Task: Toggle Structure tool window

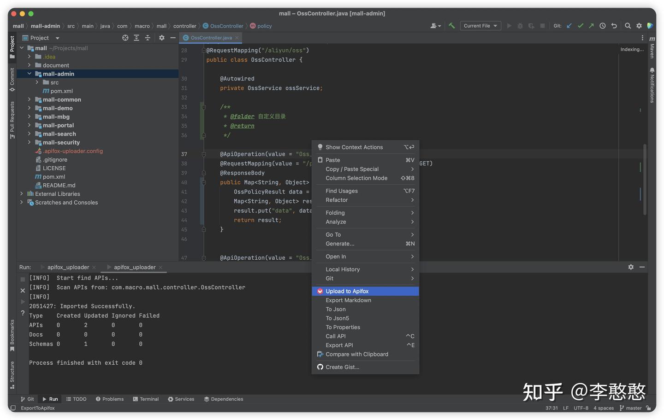Action: point(12,375)
